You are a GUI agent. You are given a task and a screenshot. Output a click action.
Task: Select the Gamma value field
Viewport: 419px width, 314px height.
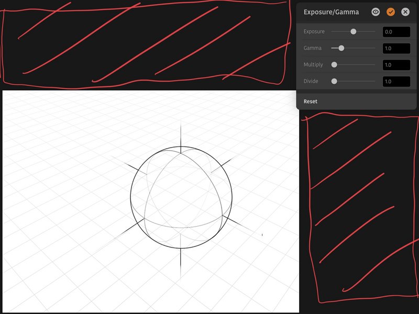click(x=396, y=48)
